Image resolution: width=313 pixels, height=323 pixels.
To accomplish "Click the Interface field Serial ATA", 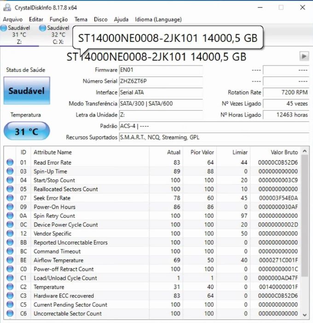I will [161, 92].
